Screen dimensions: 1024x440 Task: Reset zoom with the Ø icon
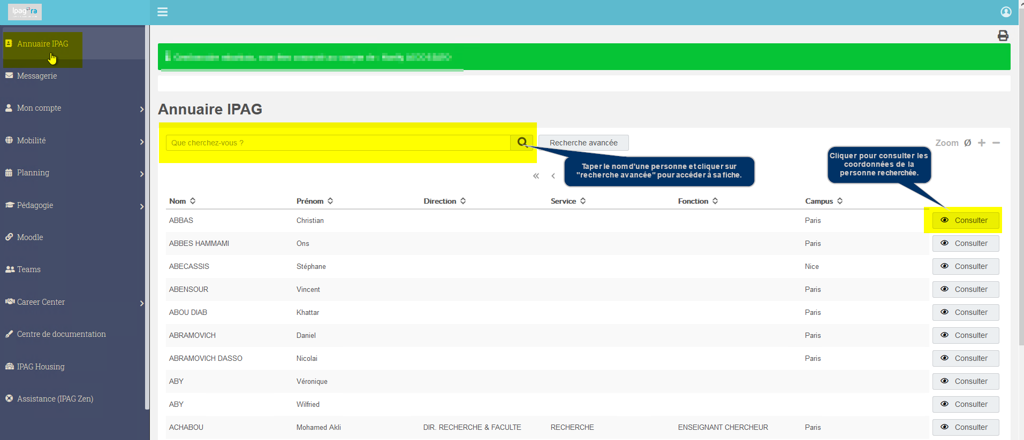tap(967, 143)
